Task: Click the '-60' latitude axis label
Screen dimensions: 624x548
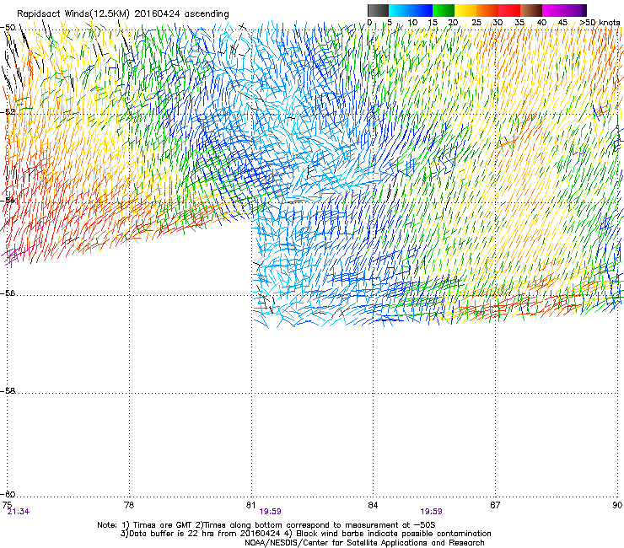Action: 8,495
